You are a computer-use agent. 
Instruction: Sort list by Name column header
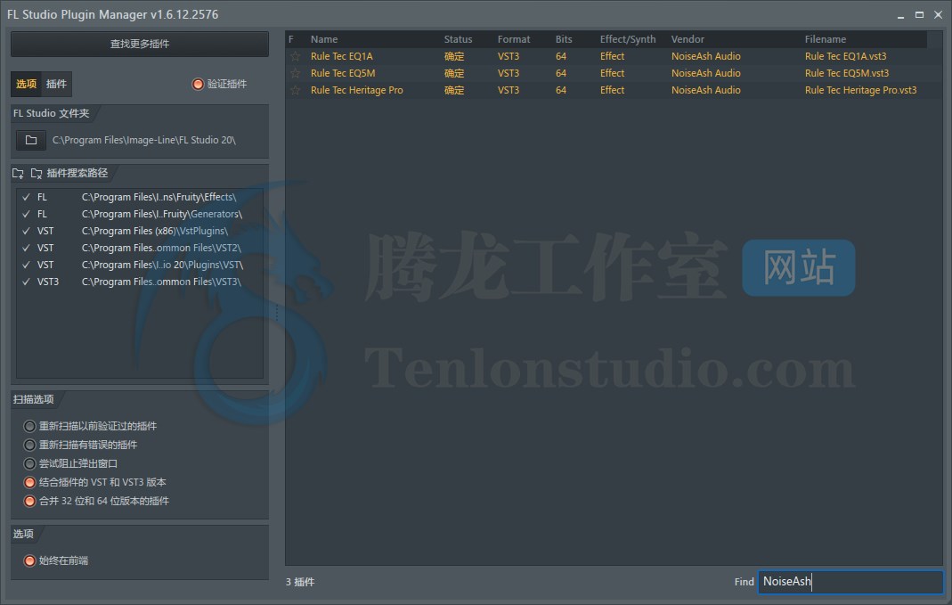pyautogui.click(x=324, y=39)
